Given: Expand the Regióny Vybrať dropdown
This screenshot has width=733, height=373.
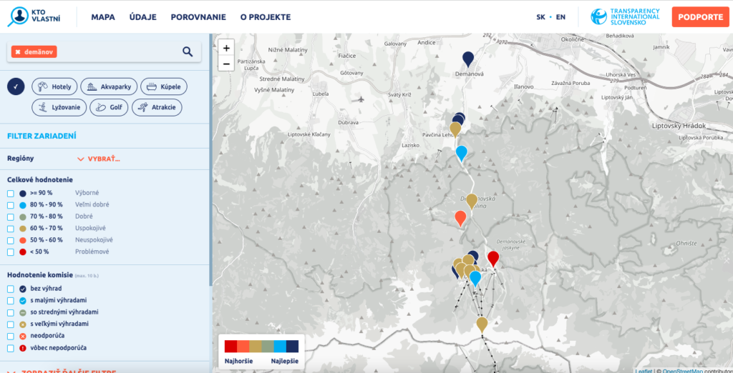Looking at the screenshot, I should [99, 159].
